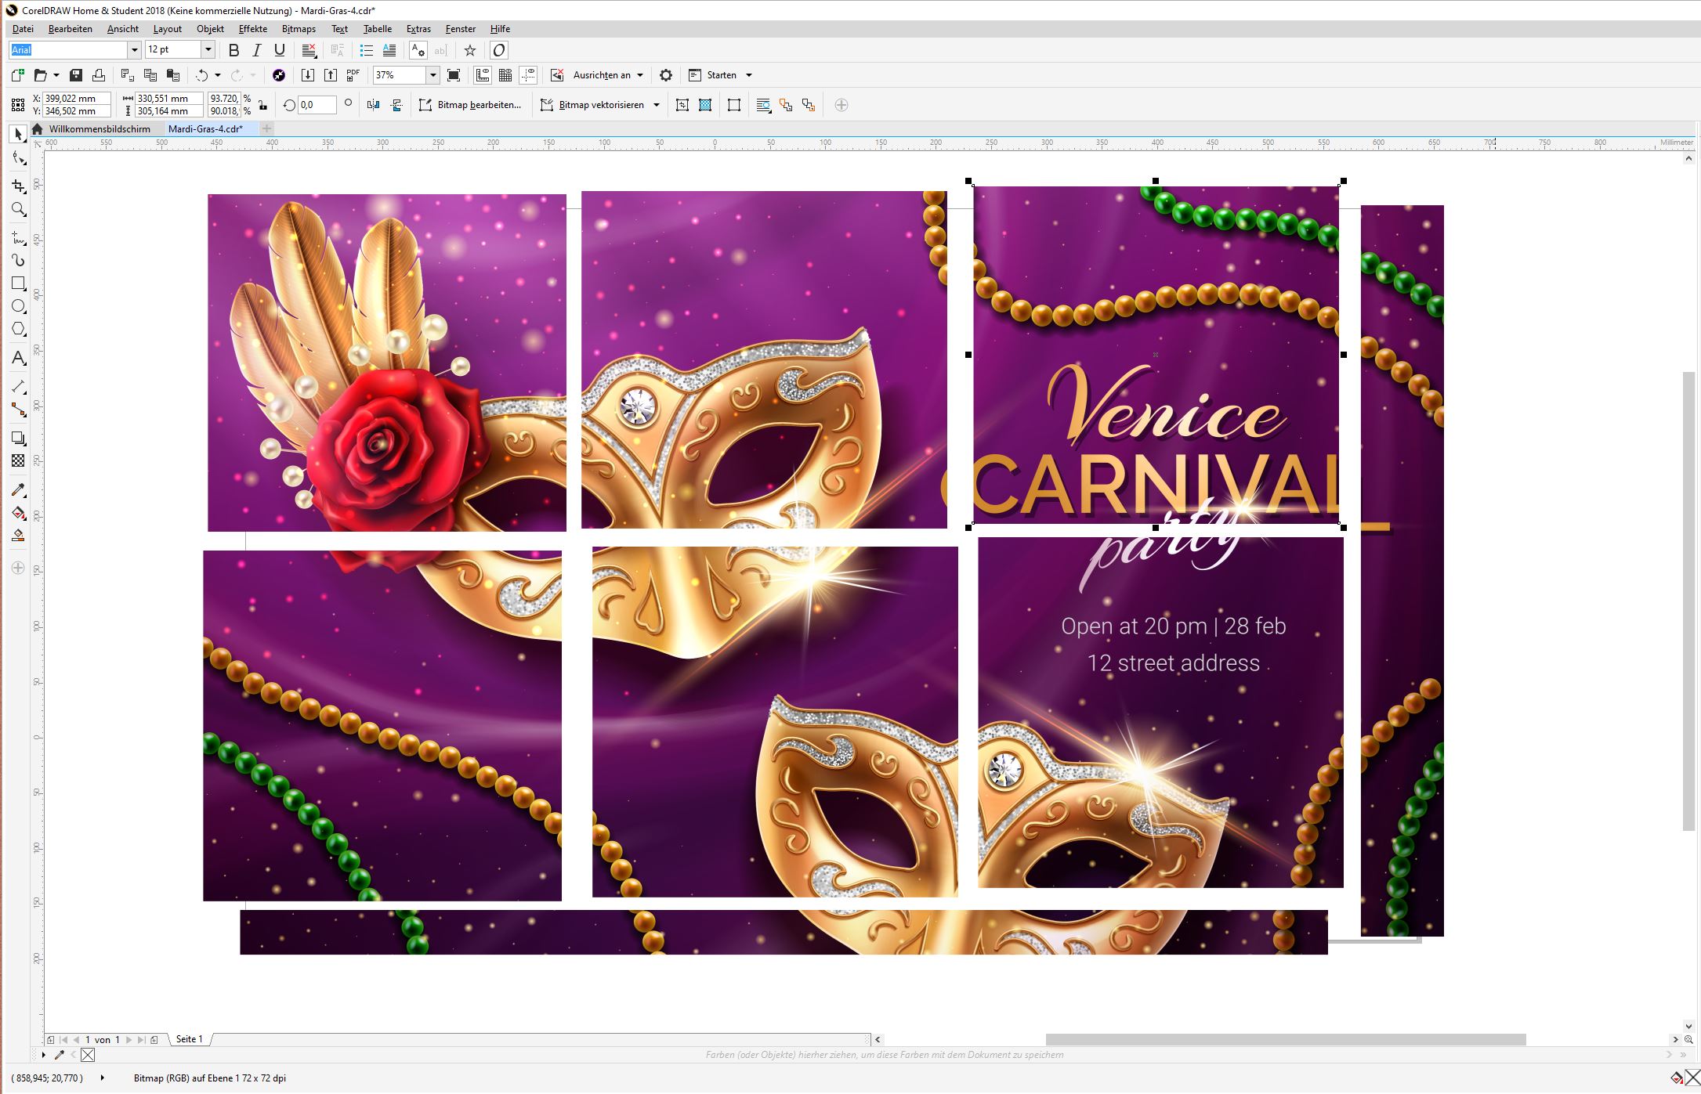Screen dimensions: 1701x1094
Task: Click Bitmap bearbeiten button
Action: (470, 105)
